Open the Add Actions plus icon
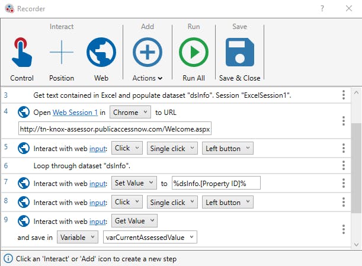362x266 pixels. (147, 53)
